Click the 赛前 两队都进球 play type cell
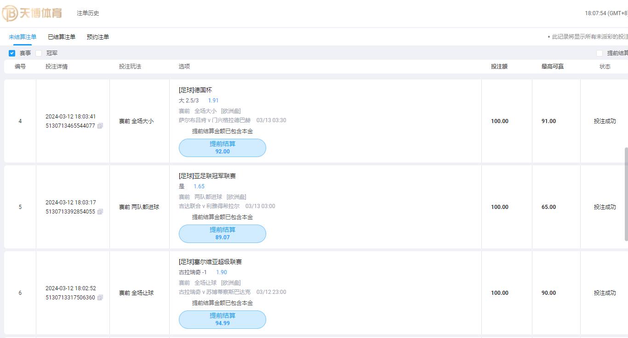 pyautogui.click(x=139, y=207)
